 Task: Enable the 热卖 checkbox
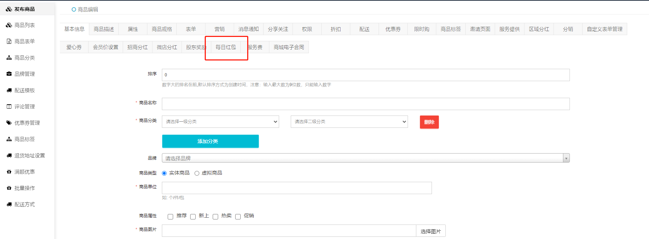tap(215, 217)
